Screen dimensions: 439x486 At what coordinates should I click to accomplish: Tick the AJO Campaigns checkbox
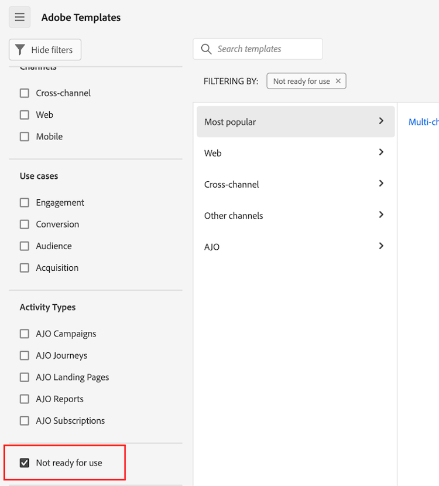[x=25, y=334]
